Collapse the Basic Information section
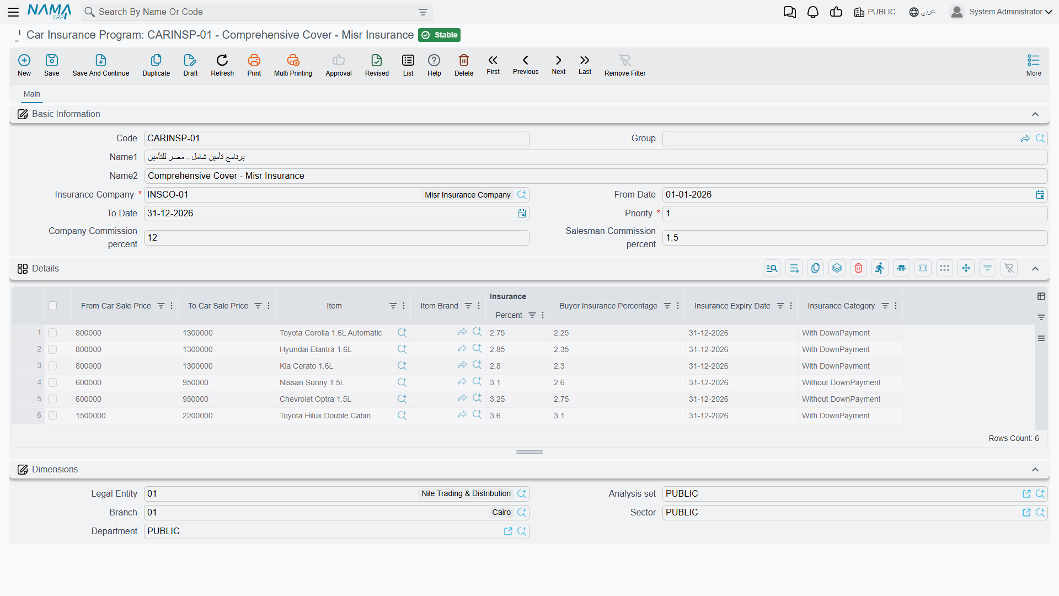Image resolution: width=1059 pixels, height=596 pixels. [1035, 114]
